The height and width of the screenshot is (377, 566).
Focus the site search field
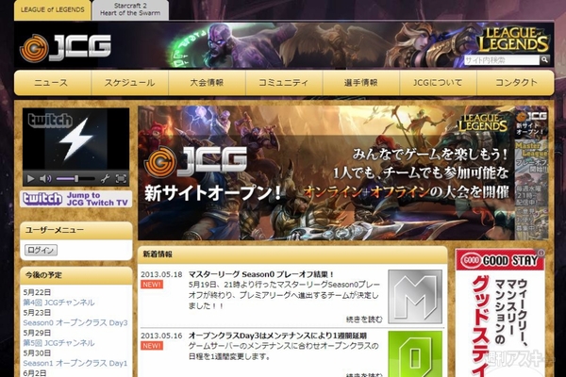coord(502,60)
